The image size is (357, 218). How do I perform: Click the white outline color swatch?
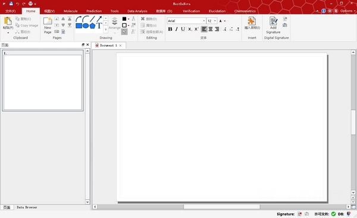[x=124, y=25]
